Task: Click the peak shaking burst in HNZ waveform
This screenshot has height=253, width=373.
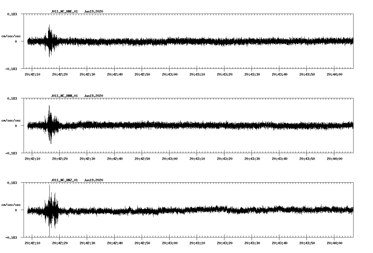Action: (x=51, y=210)
